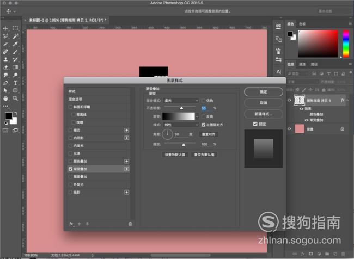Select the Clone Stamp tool

pos(5,59)
